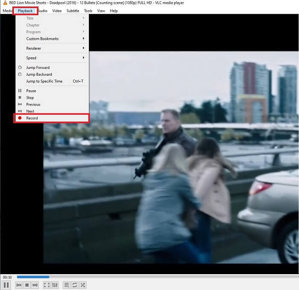This screenshot has width=299, height=290.
Task: Open the Help menu
Action: (x=114, y=11)
